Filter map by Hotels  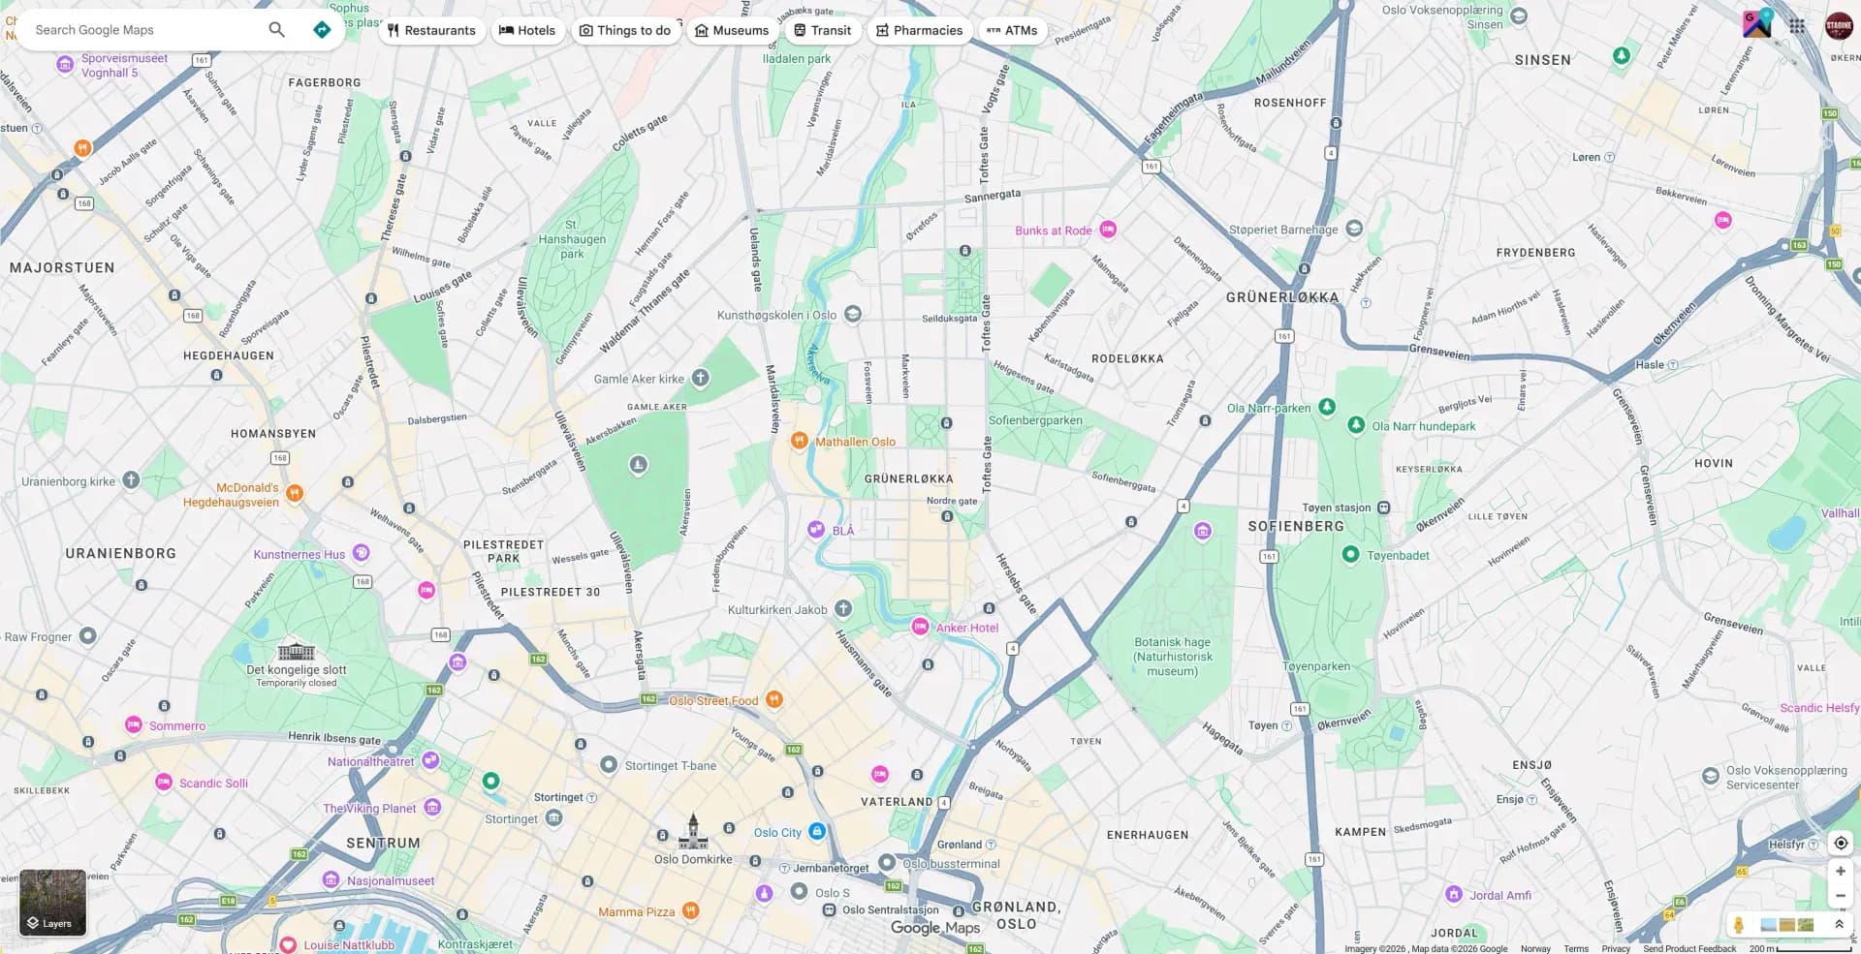[x=527, y=30]
